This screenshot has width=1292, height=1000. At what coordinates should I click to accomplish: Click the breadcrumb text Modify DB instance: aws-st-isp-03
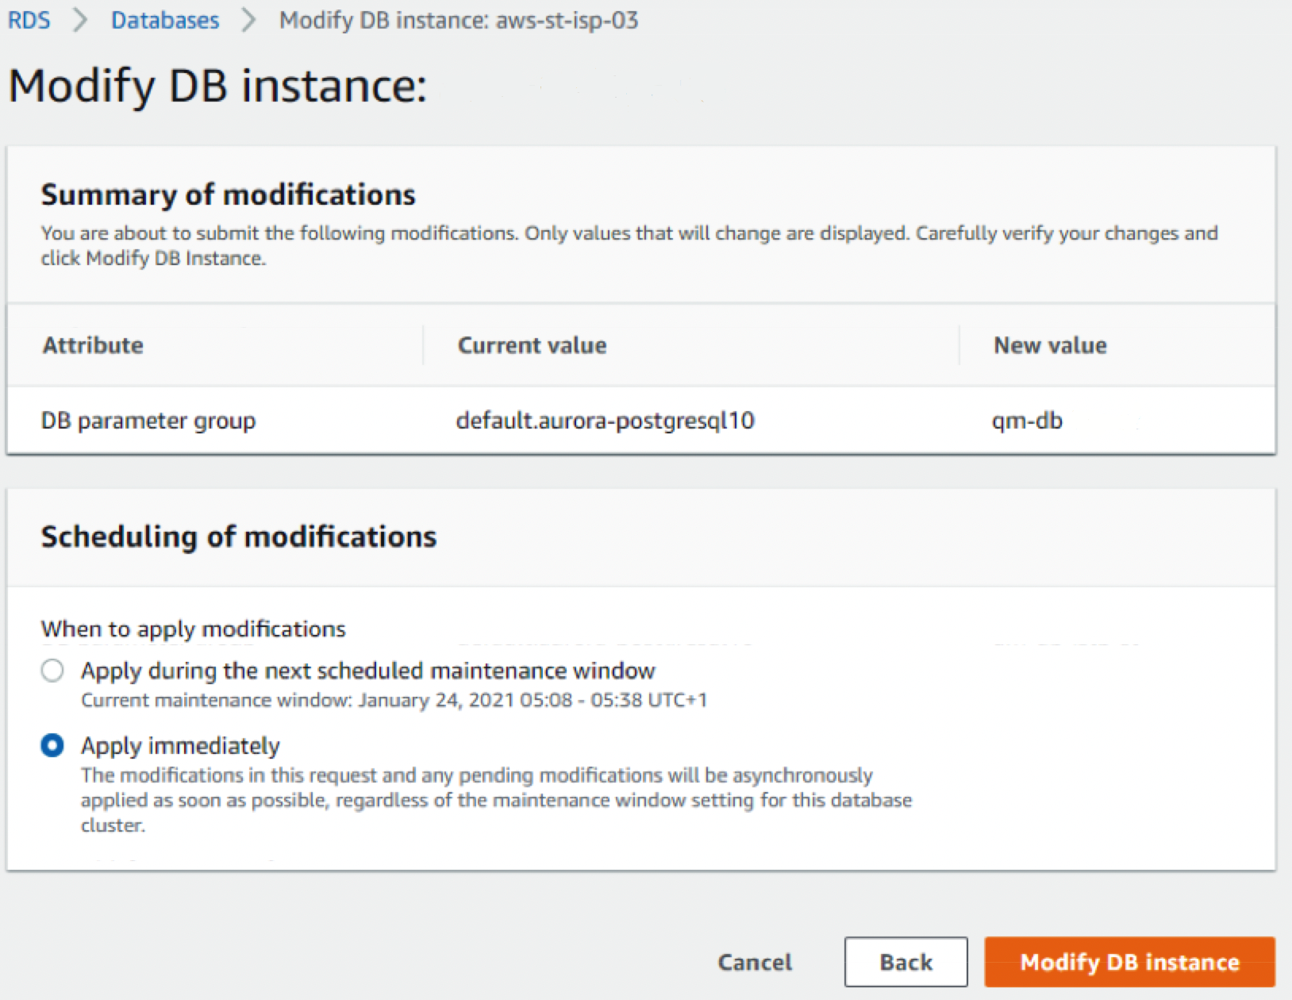459,20
